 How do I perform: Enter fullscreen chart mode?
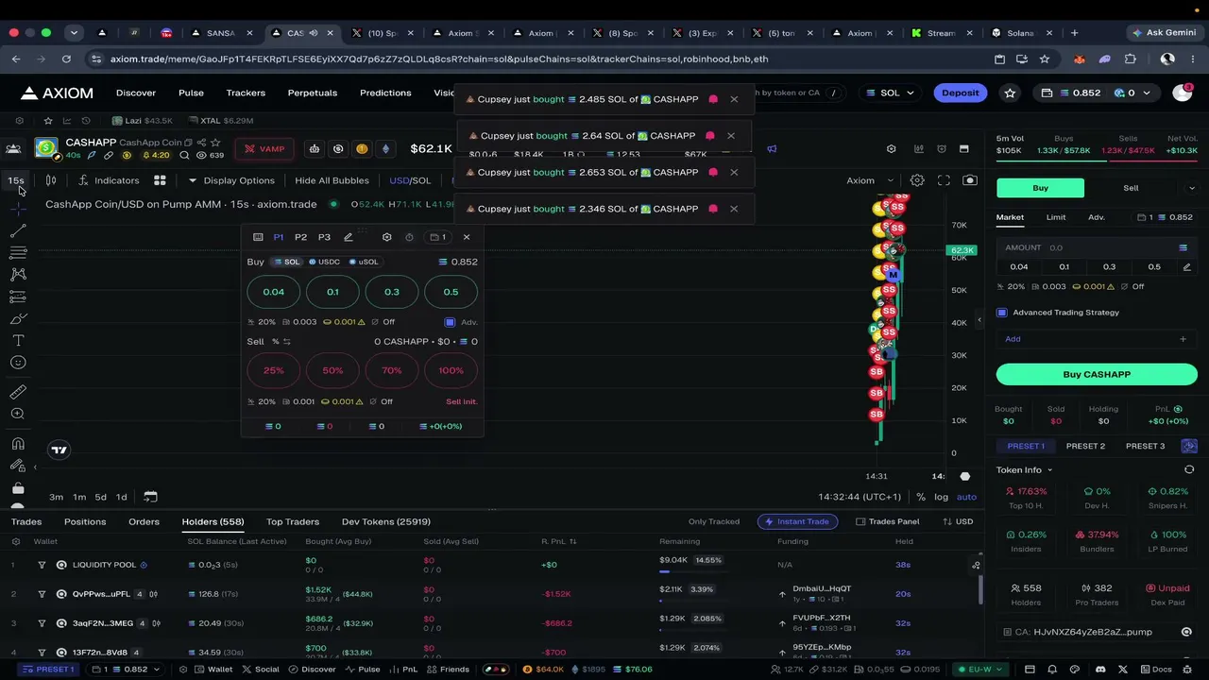click(x=944, y=180)
